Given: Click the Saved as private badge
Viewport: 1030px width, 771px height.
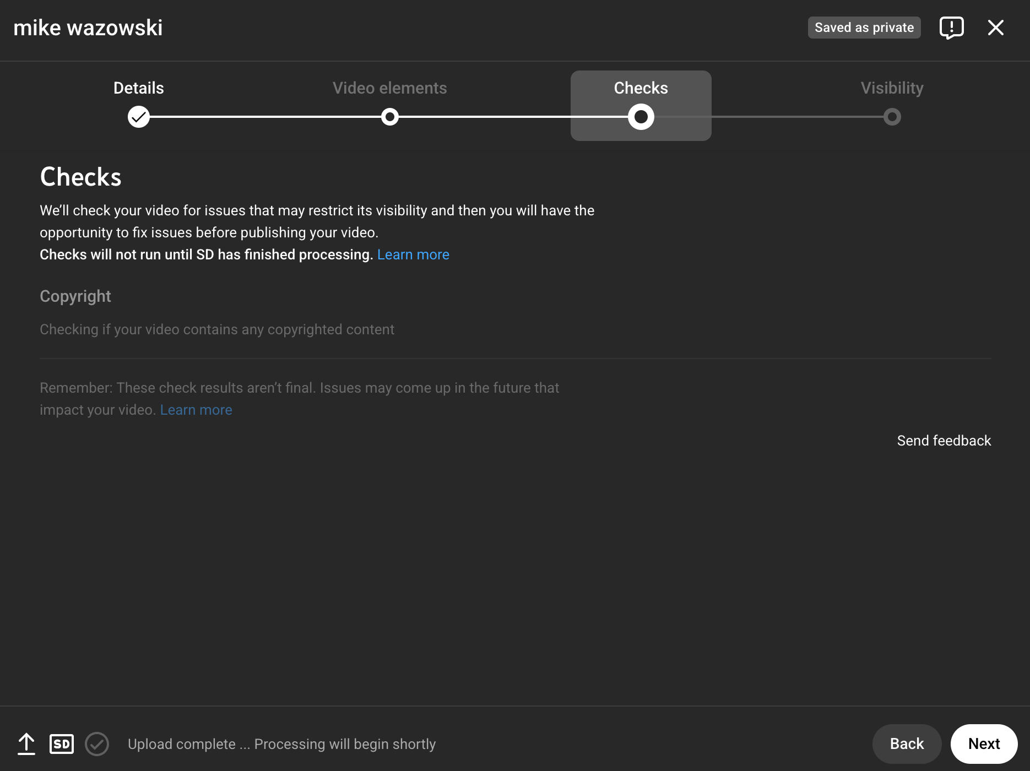Looking at the screenshot, I should coord(864,27).
